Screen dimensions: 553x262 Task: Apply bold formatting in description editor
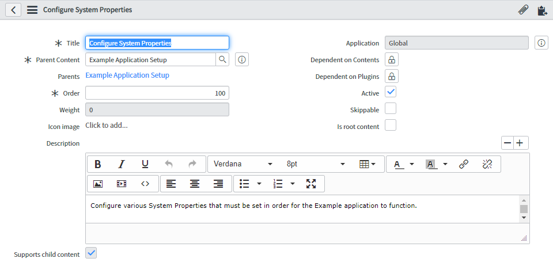tap(98, 164)
